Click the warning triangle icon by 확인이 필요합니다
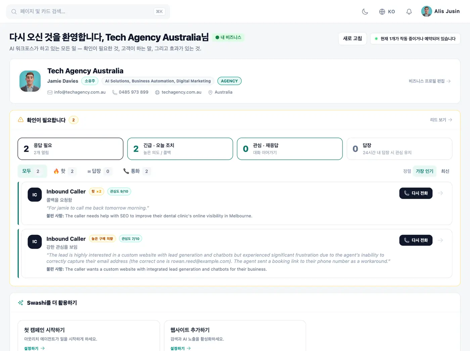The width and height of the screenshot is (470, 351). click(x=21, y=120)
